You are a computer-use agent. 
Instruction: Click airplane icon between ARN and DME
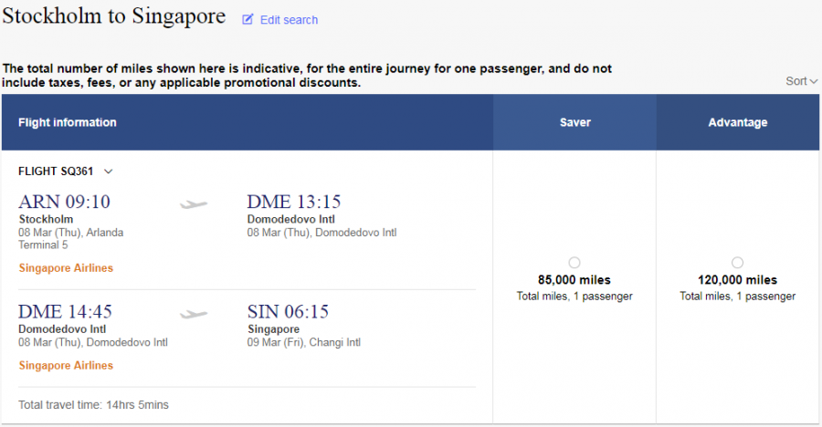pyautogui.click(x=194, y=203)
